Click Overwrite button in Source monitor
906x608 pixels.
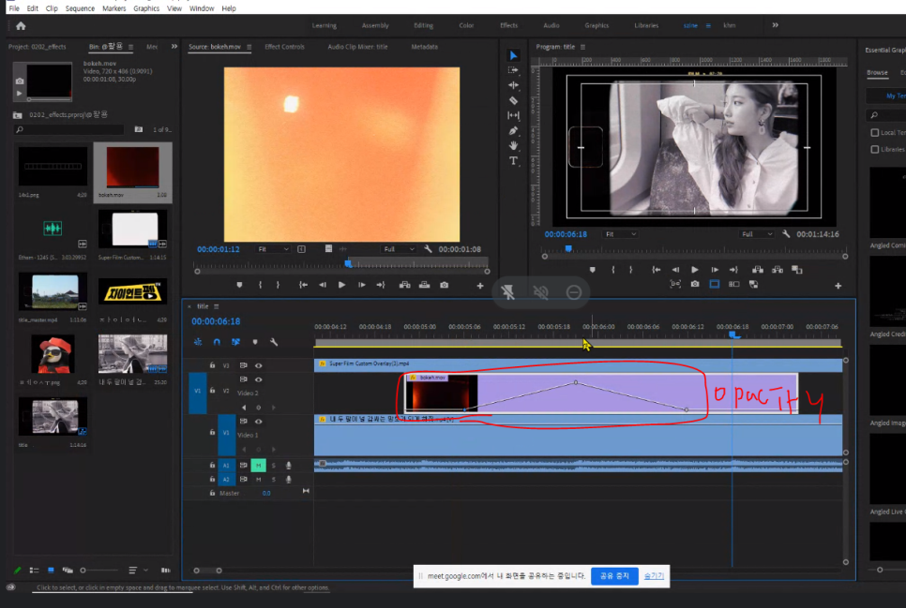click(x=424, y=285)
